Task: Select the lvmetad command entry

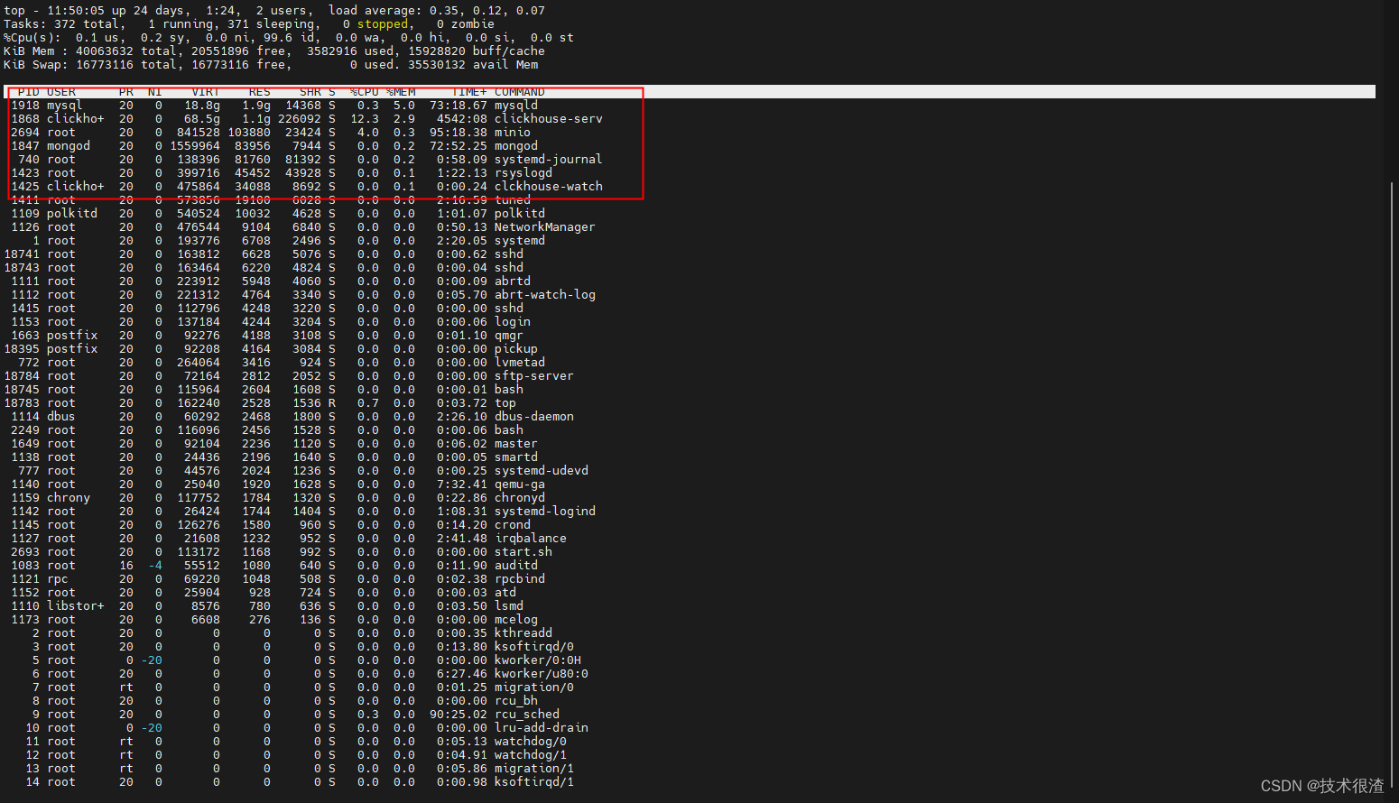Action: [520, 363]
